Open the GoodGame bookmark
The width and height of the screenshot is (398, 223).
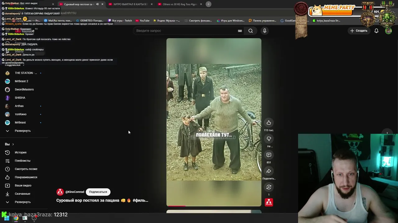coord(288,20)
